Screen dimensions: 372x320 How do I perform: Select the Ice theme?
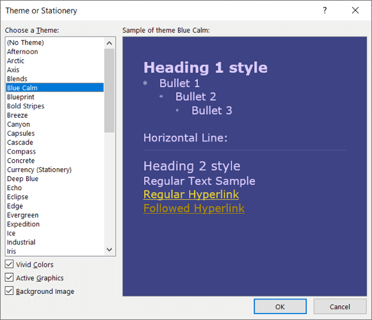point(55,233)
